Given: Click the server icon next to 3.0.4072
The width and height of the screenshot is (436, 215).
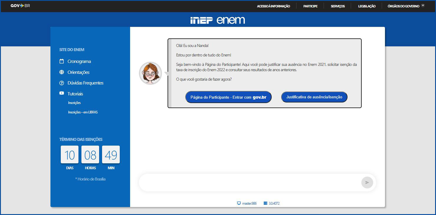Looking at the screenshot, I should (x=265, y=203).
